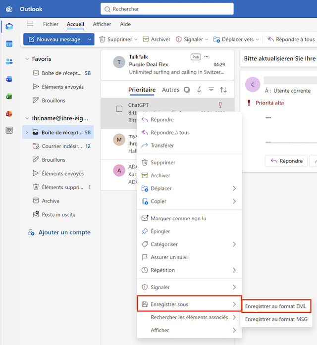Open the Supprimer dropdown arrow
Image resolution: width=317 pixels, height=345 pixels.
click(136, 40)
